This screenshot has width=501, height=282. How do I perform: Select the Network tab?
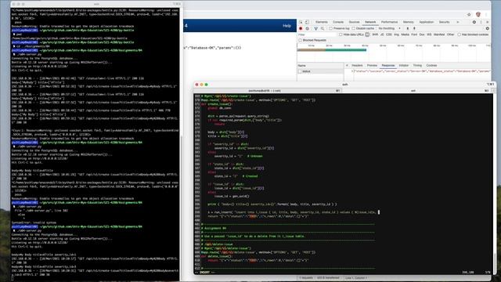pyautogui.click(x=370, y=22)
